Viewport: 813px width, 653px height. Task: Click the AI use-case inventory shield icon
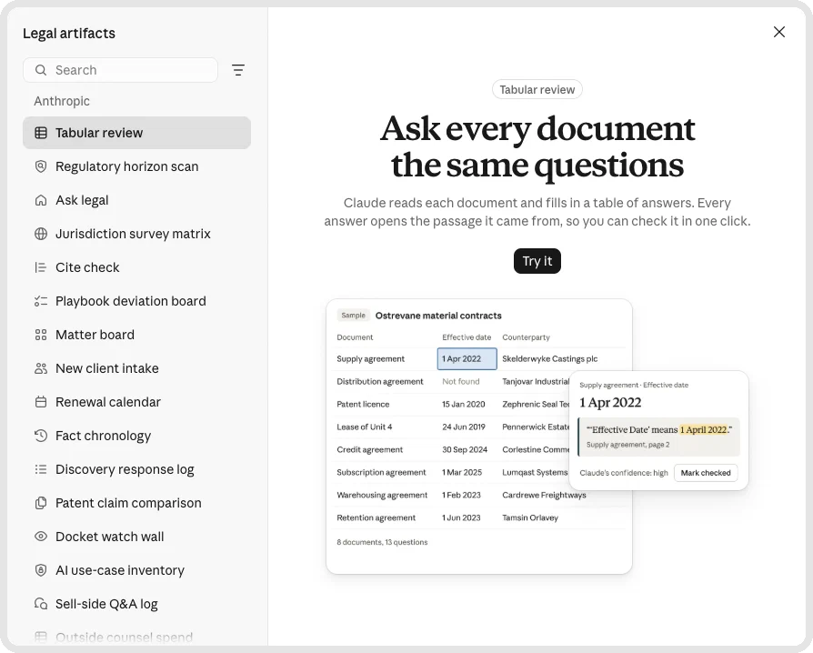click(40, 570)
